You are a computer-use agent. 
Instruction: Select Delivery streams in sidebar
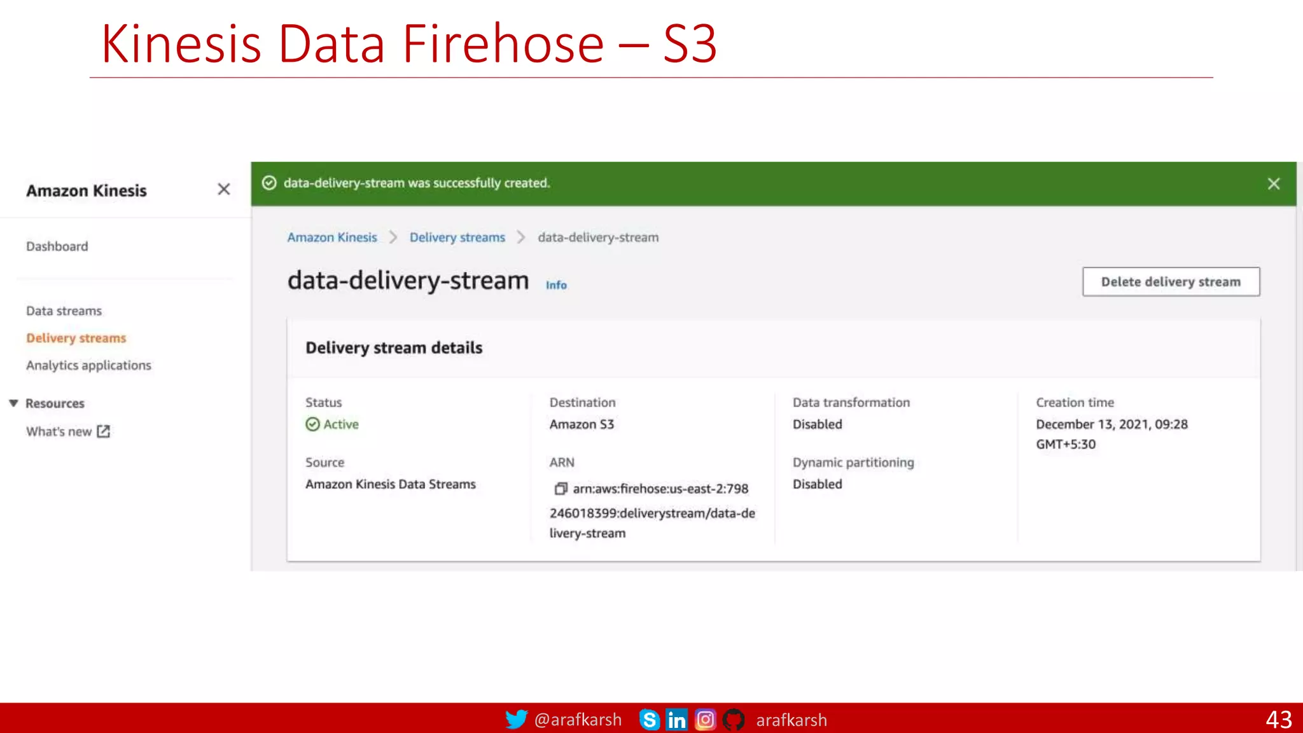(76, 338)
